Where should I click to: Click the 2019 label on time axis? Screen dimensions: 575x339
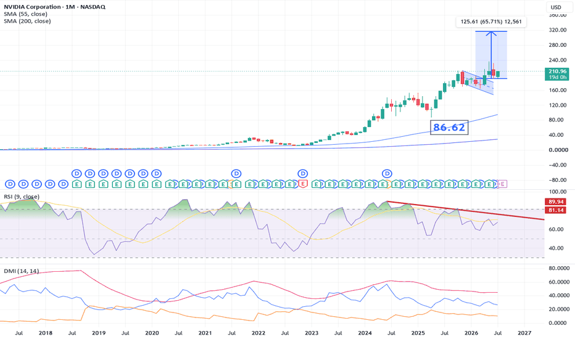point(99,333)
